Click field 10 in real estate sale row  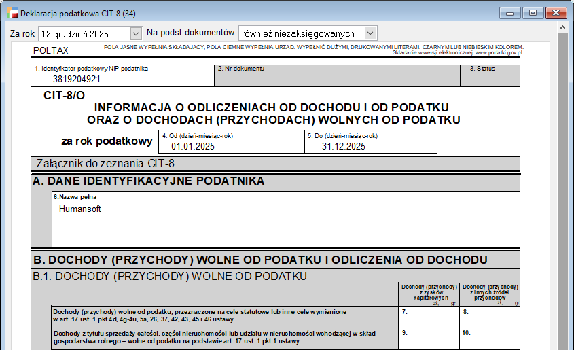click(490, 338)
